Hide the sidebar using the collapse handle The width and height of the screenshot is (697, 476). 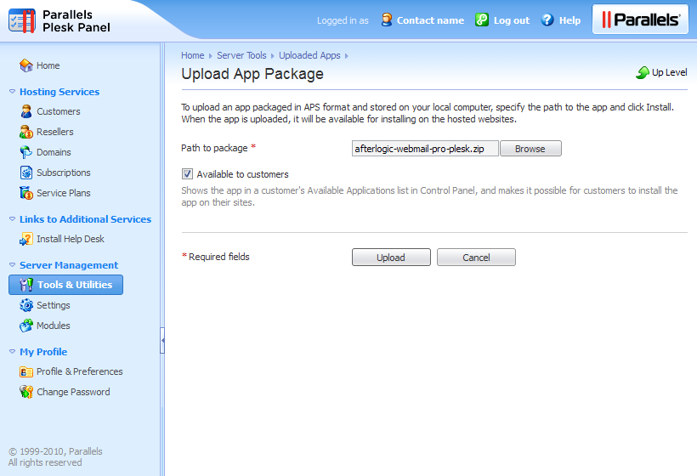click(162, 341)
